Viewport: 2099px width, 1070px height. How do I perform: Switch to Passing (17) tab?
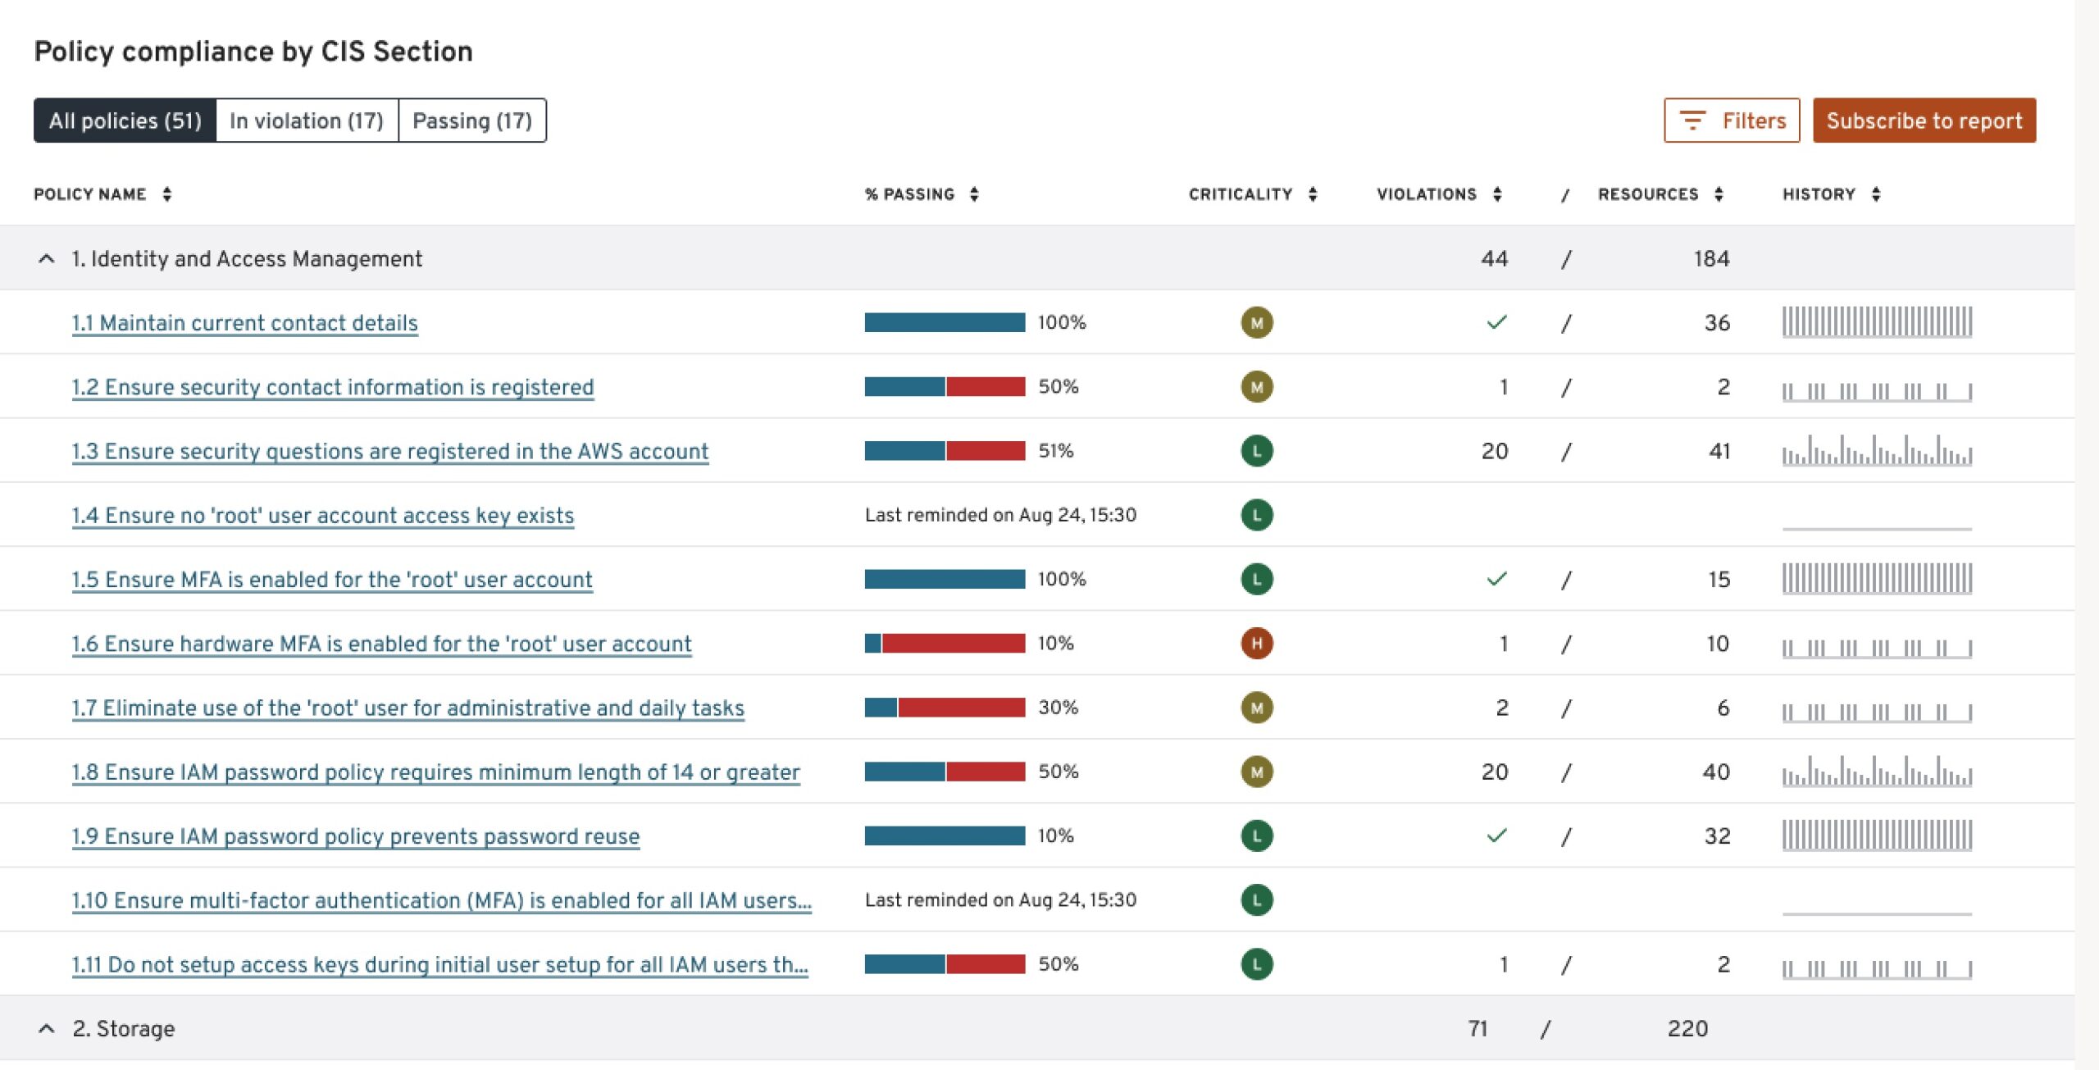(472, 121)
